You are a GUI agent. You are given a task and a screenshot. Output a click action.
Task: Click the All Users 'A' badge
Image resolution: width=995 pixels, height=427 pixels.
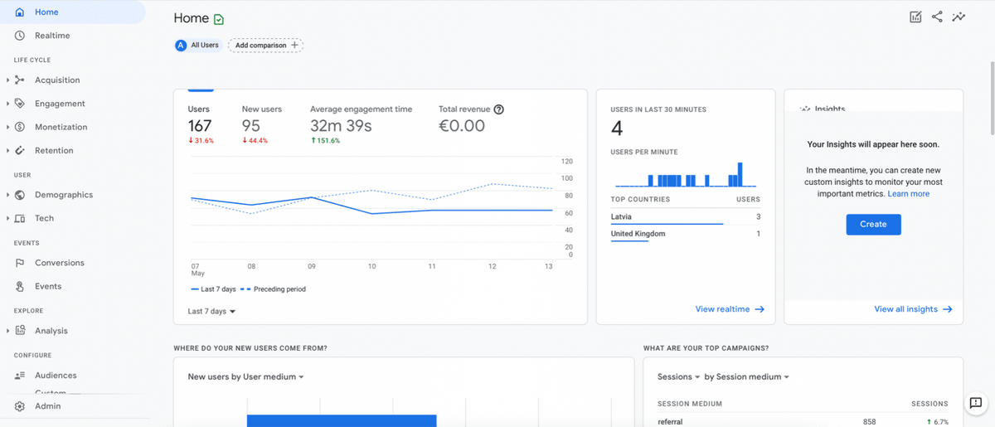(x=181, y=45)
